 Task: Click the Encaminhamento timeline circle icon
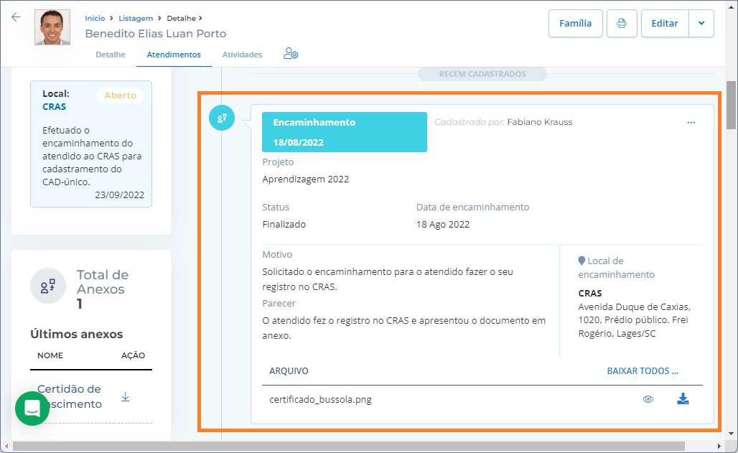(x=222, y=118)
